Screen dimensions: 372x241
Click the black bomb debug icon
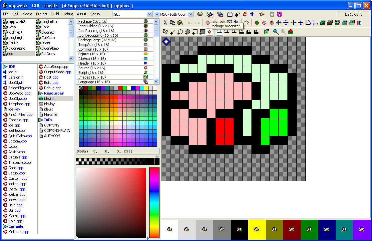(237, 14)
